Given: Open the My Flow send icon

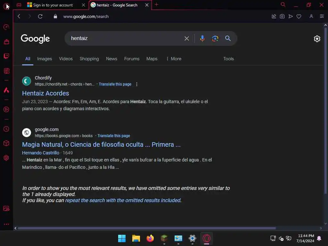Looking at the screenshot, I should point(290,16).
